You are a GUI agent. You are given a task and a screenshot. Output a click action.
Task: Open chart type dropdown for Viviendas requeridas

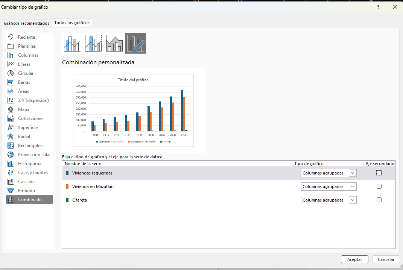click(328, 173)
